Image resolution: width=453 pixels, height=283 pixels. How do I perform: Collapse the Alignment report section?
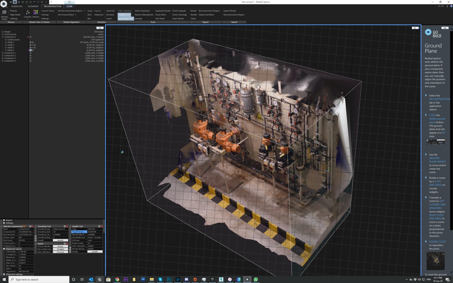pyautogui.click(x=4, y=249)
